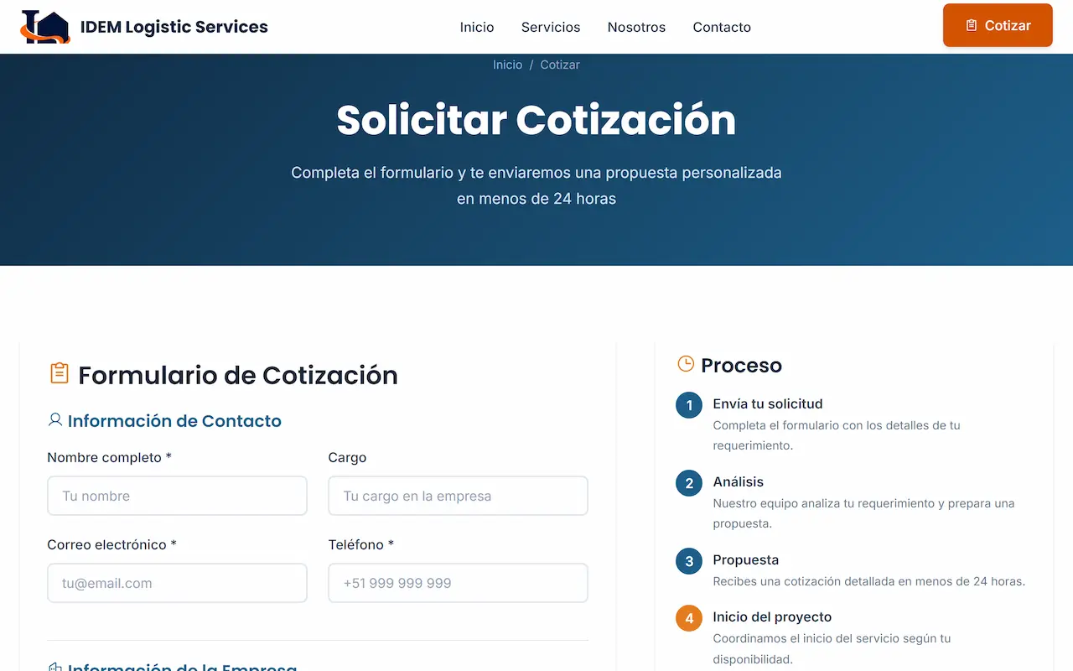Click the clipboard icon beside Formulario de Cotización

[58, 373]
